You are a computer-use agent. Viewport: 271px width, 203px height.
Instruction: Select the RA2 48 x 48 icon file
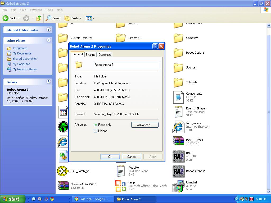[184, 156]
